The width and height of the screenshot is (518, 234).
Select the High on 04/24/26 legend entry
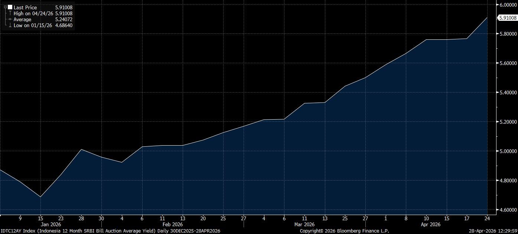33,13
